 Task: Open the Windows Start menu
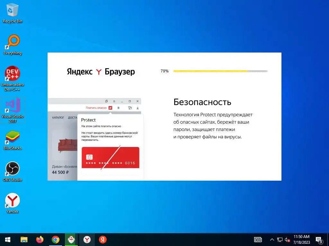pyautogui.click(x=8, y=240)
